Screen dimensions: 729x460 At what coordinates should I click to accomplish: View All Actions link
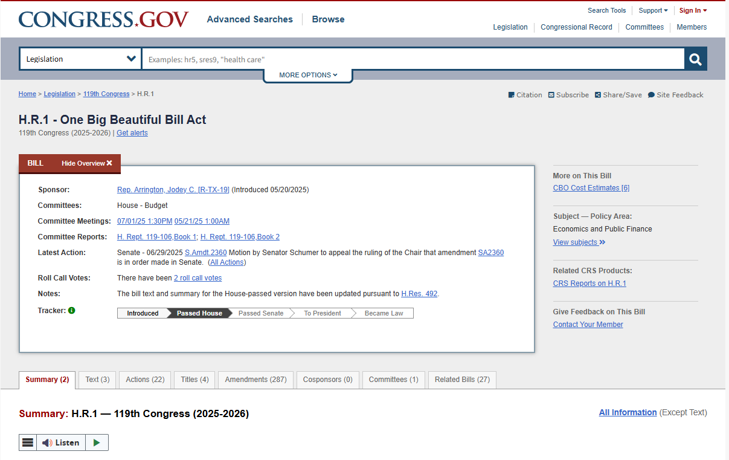point(227,262)
